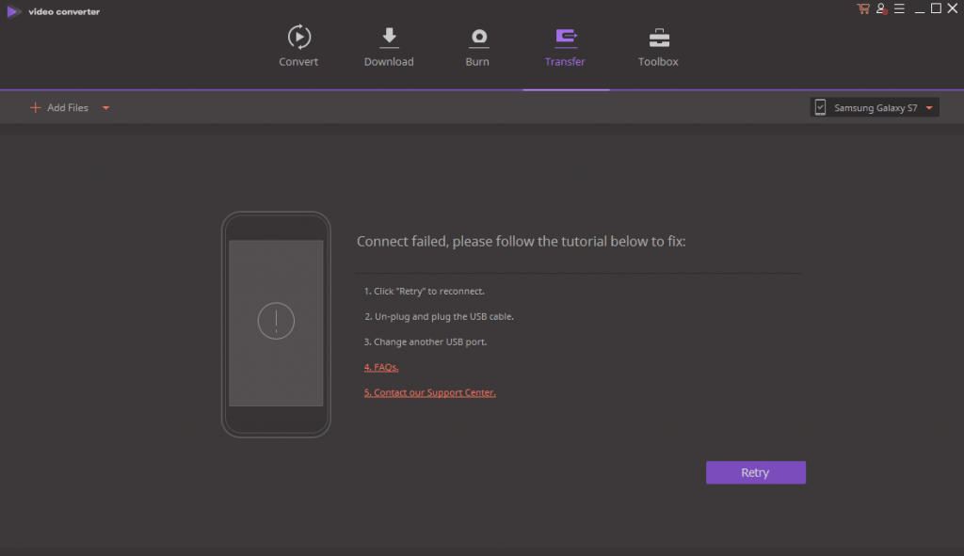964x556 pixels.
Task: Switch to the Download tab
Action: click(389, 46)
